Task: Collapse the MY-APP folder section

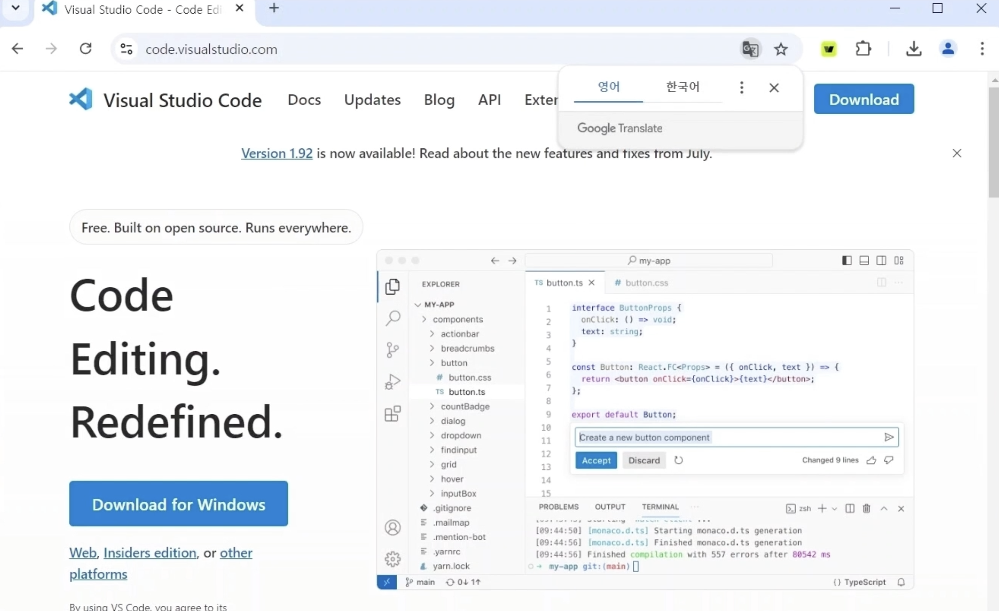Action: click(x=418, y=304)
